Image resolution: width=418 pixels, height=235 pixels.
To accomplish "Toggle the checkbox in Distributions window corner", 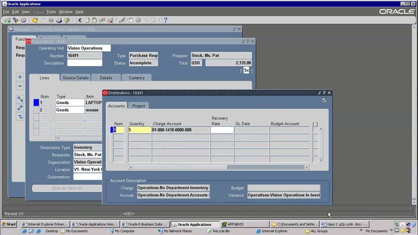I will point(324,100).
